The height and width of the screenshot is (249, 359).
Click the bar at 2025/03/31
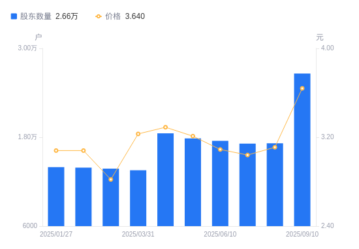pyautogui.click(x=138, y=198)
